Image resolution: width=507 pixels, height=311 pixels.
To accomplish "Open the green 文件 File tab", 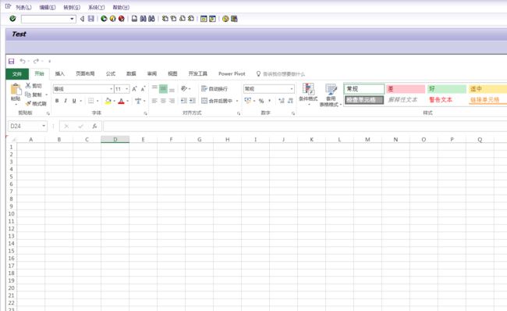I will click(17, 74).
